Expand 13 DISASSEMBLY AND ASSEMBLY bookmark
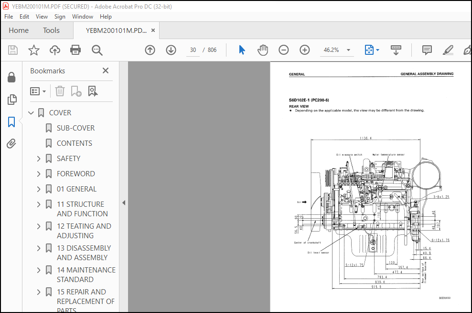The width and height of the screenshot is (472, 313). [x=39, y=248]
